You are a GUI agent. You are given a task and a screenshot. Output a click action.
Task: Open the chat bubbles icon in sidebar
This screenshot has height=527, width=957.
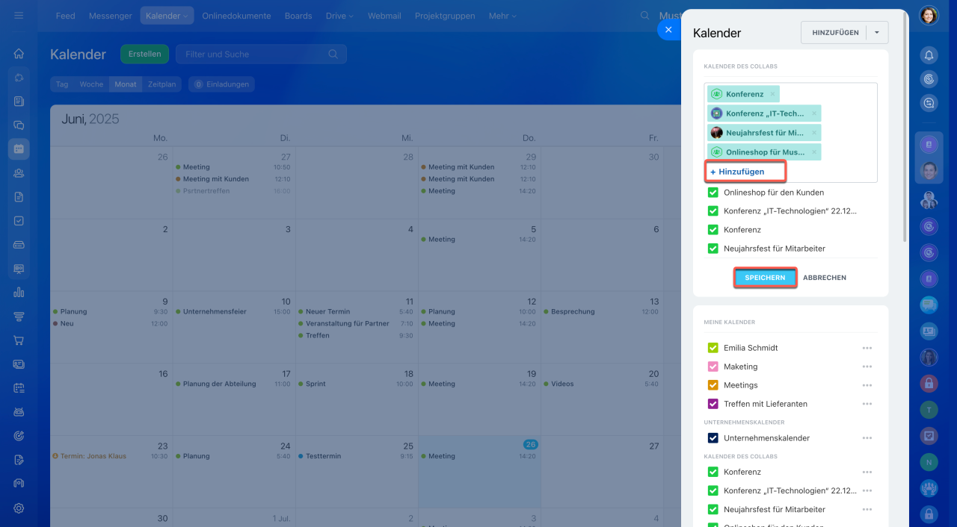19,125
